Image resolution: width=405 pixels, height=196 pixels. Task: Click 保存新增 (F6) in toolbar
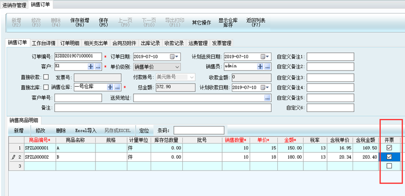80,22
